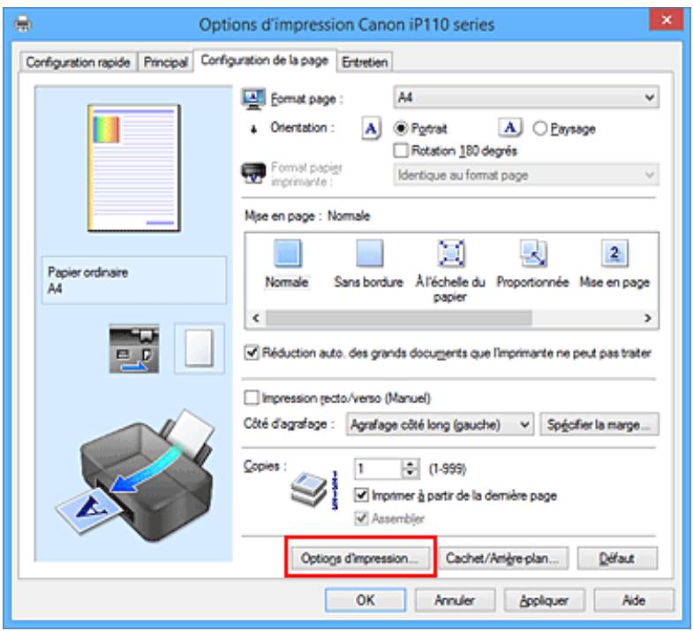Open the Côté d'agrafage dropdown
This screenshot has height=631, width=693.
click(x=441, y=424)
